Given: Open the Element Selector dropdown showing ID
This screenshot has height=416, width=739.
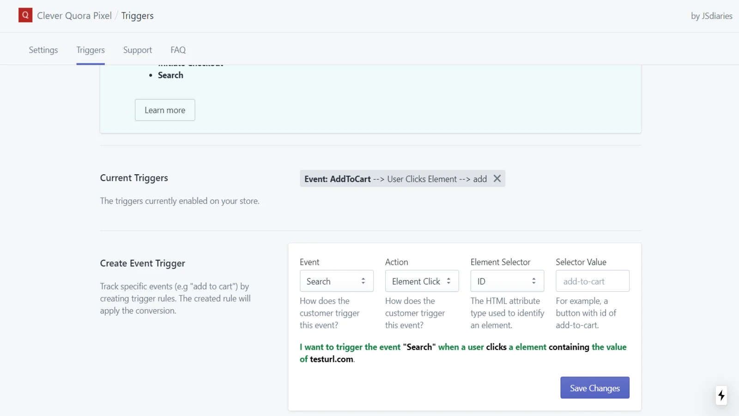Looking at the screenshot, I should point(507,281).
